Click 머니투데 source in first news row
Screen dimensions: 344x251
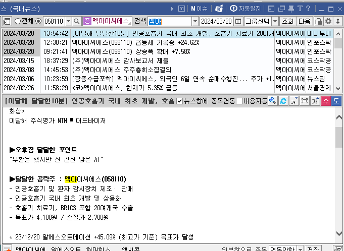[x=319, y=33]
